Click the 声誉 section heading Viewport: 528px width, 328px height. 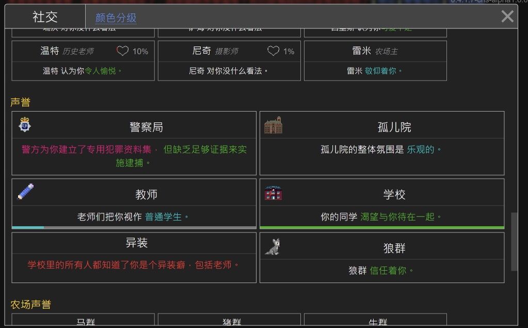pyautogui.click(x=21, y=102)
